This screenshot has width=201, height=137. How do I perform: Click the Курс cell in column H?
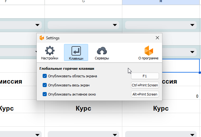(x=161, y=109)
